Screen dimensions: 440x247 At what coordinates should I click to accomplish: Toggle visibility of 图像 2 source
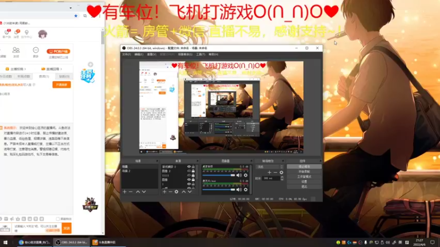pos(189,171)
